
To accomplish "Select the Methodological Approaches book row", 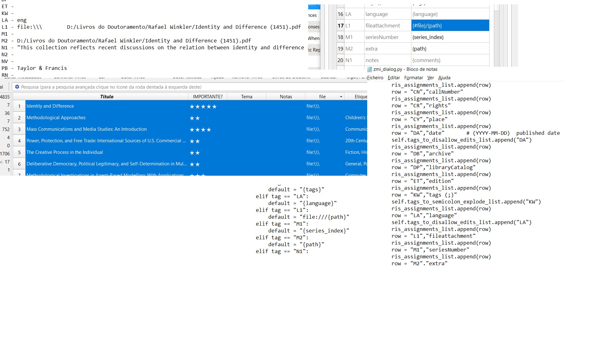I will pyautogui.click(x=56, y=118).
